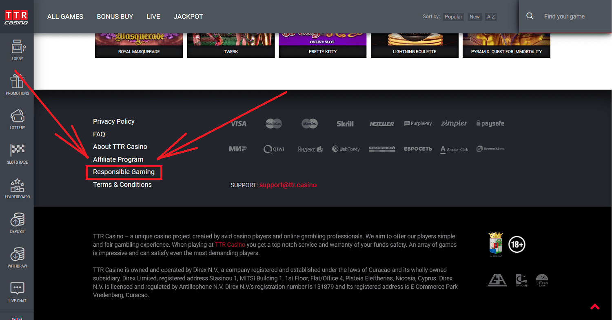Switch to the Jackpot tab

point(188,17)
